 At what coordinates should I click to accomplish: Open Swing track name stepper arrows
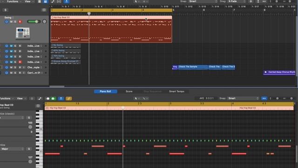click(x=13, y=18)
